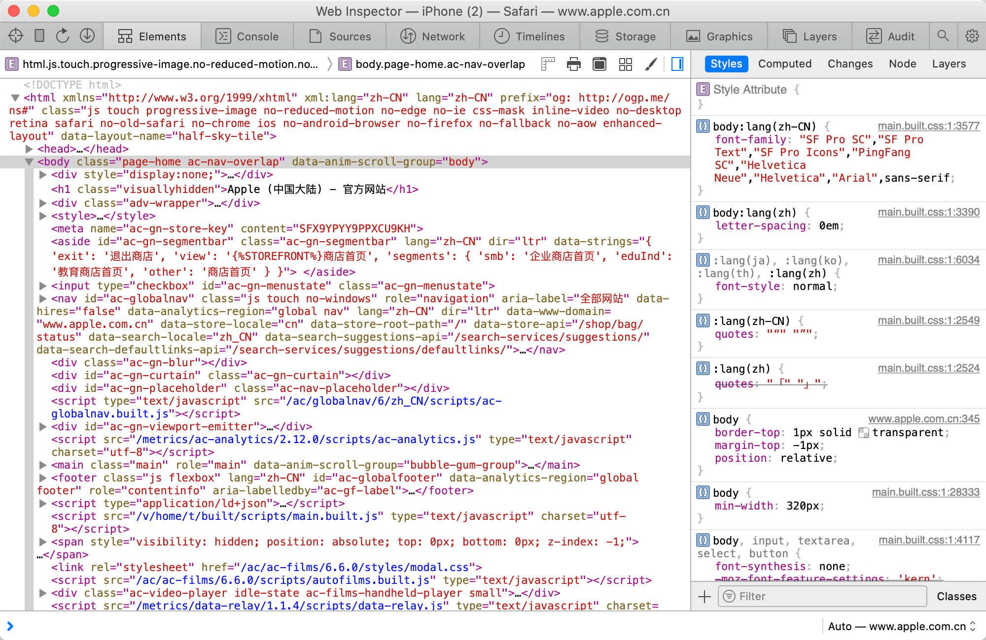Toggle layout grid overlay icon
This screenshot has height=640, width=986.
tap(626, 64)
